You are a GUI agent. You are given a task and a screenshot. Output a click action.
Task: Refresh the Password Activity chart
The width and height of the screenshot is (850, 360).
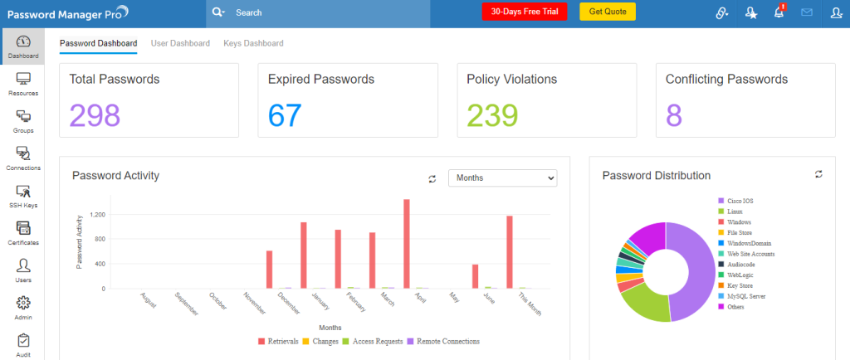[432, 178]
